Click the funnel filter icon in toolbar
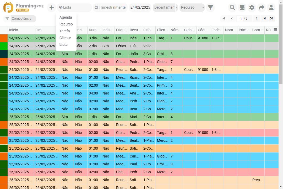 point(210,7)
